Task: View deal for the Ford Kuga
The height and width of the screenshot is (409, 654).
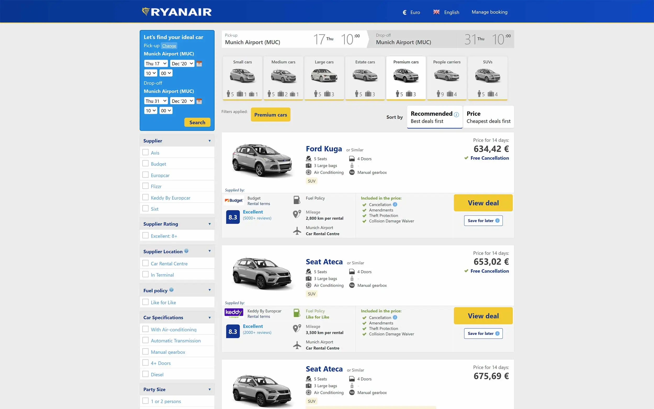Action: coord(483,203)
